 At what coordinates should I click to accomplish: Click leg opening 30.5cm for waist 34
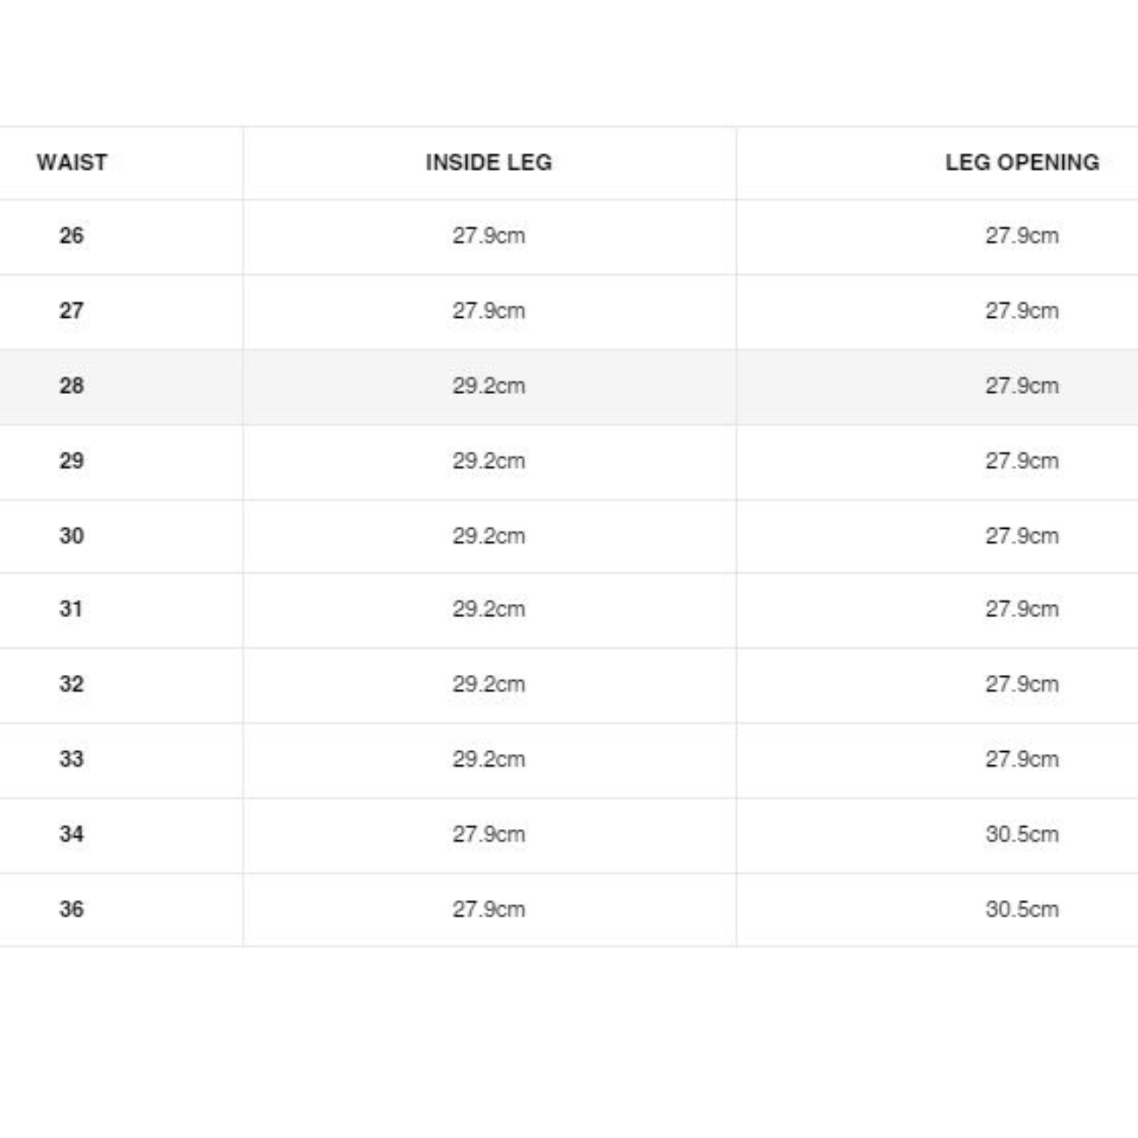pyautogui.click(x=1022, y=834)
